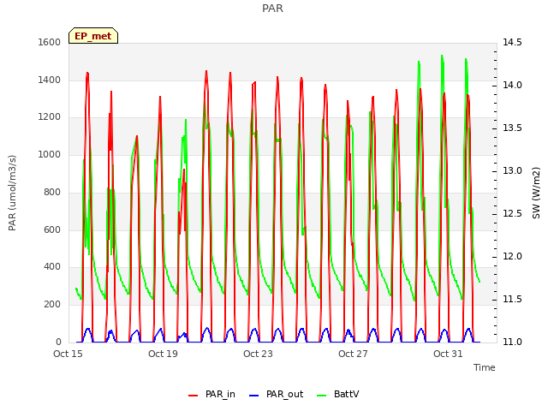Click the Oct 23 x-axis tick label

click(x=258, y=354)
